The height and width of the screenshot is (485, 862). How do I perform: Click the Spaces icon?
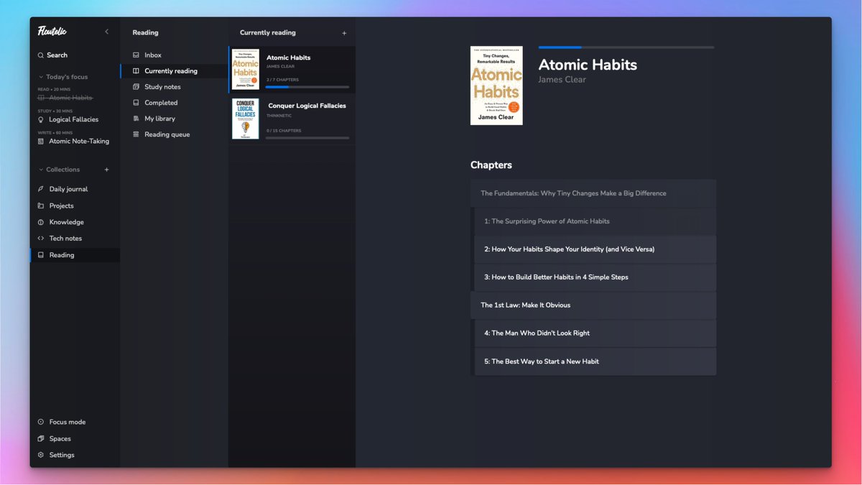click(41, 438)
